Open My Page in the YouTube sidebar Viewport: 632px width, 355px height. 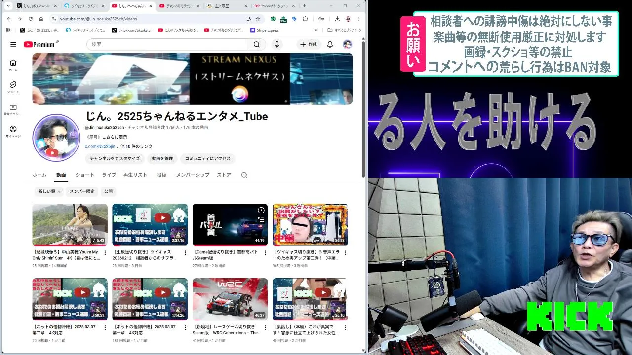13,132
